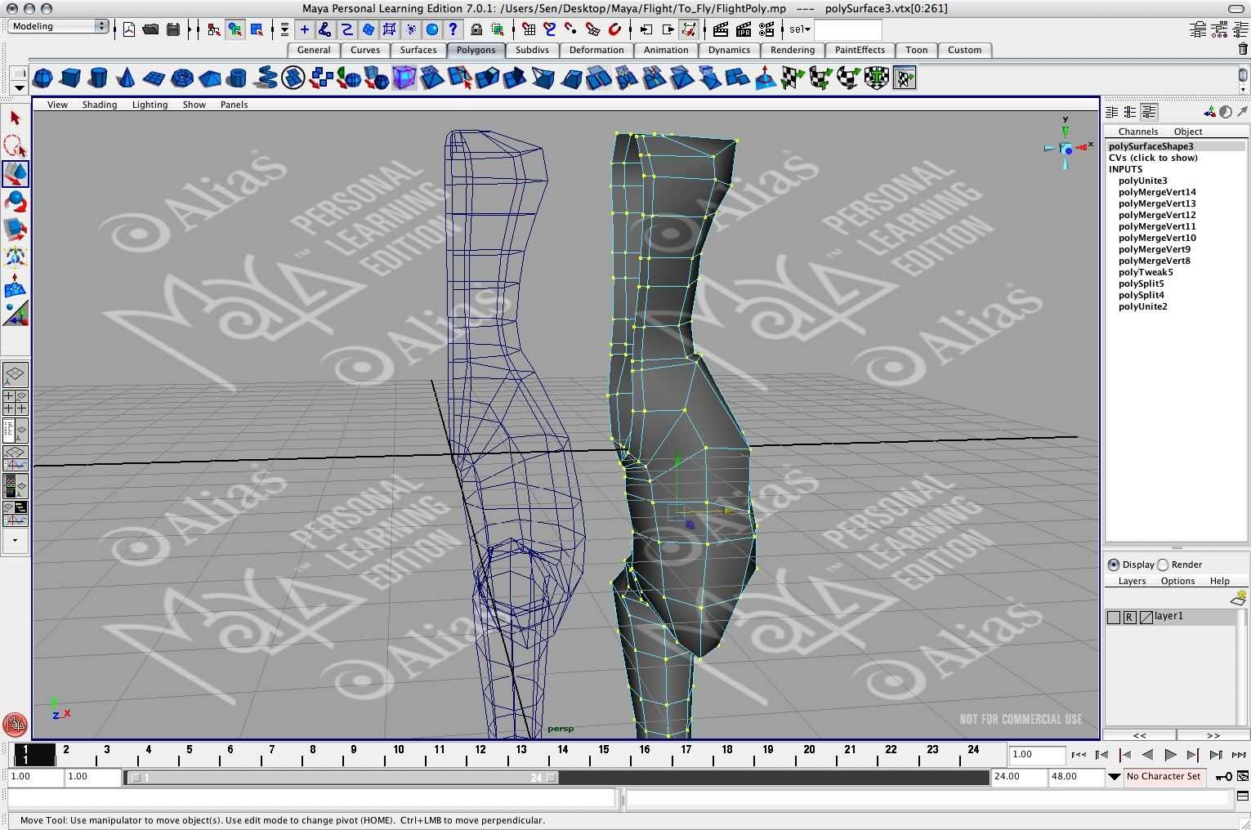Open the Polygons shelf tab
1251x830 pixels.
[476, 50]
